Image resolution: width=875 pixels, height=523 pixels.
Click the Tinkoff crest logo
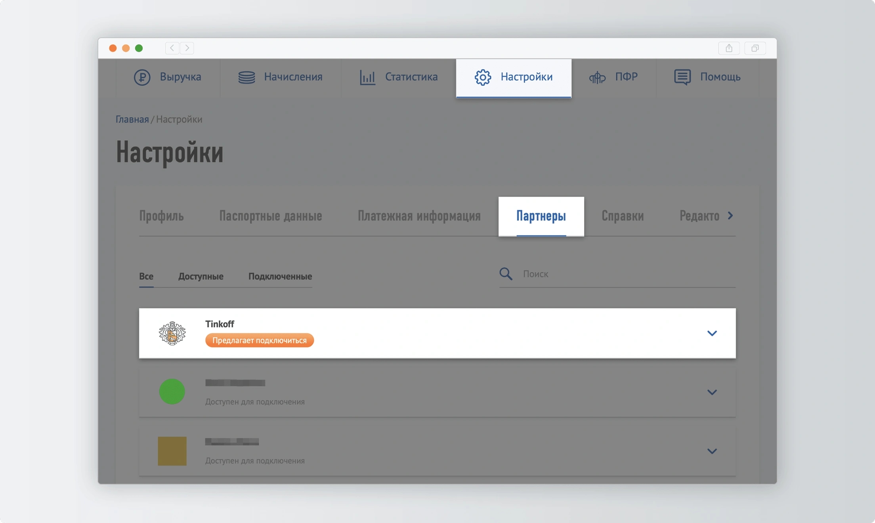pyautogui.click(x=172, y=333)
